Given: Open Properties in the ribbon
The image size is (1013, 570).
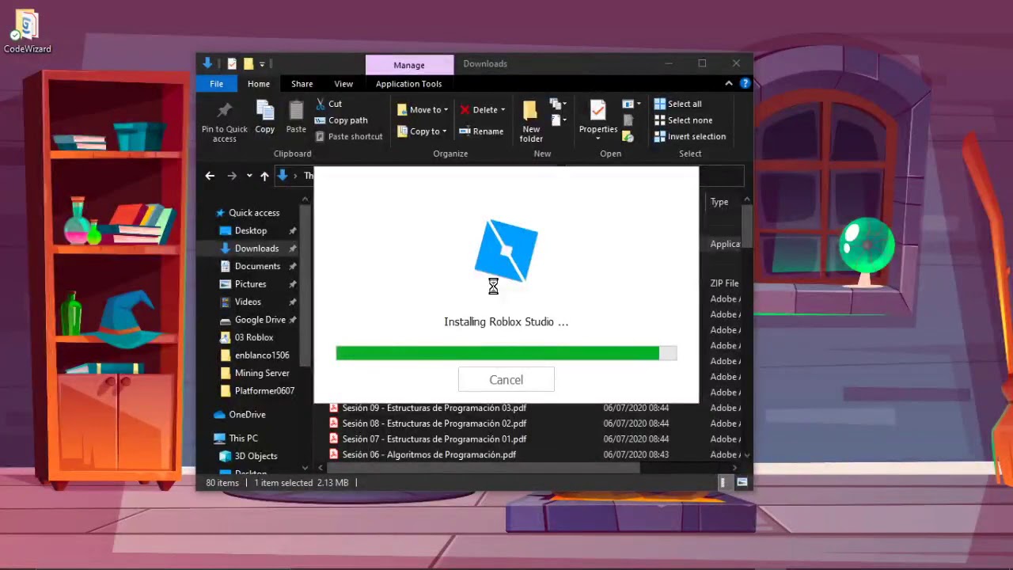Looking at the screenshot, I should click(598, 120).
